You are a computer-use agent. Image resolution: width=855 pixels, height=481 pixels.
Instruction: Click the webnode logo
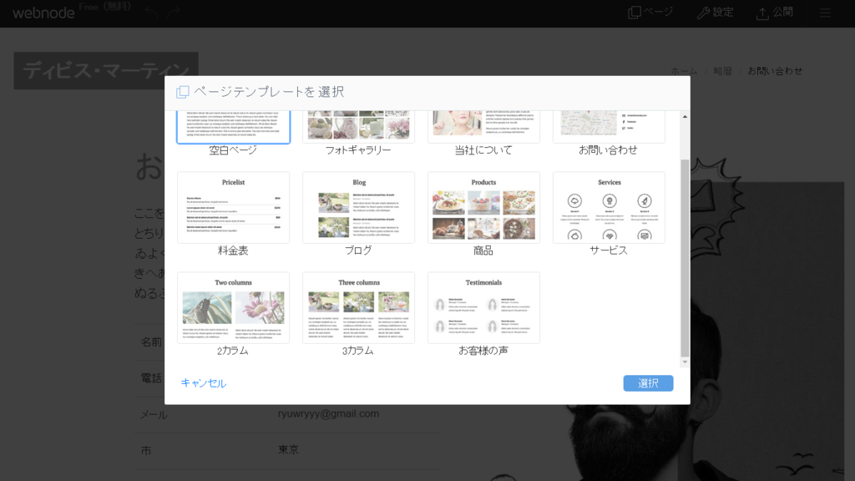[43, 12]
